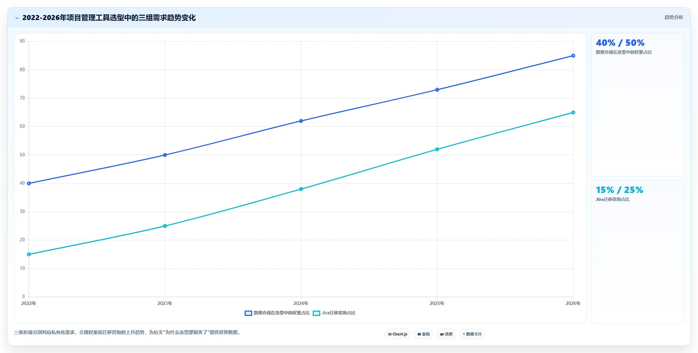Select the blue line's 2022年 data point
The height and width of the screenshot is (353, 698).
29,183
